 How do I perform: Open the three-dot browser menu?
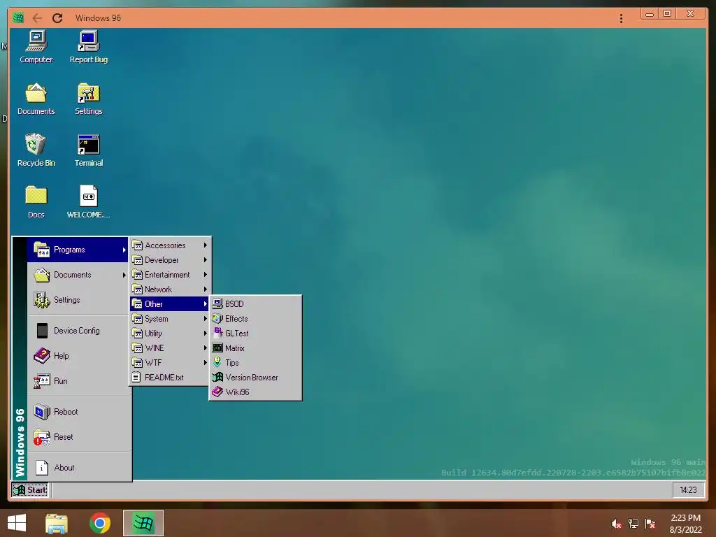click(621, 18)
